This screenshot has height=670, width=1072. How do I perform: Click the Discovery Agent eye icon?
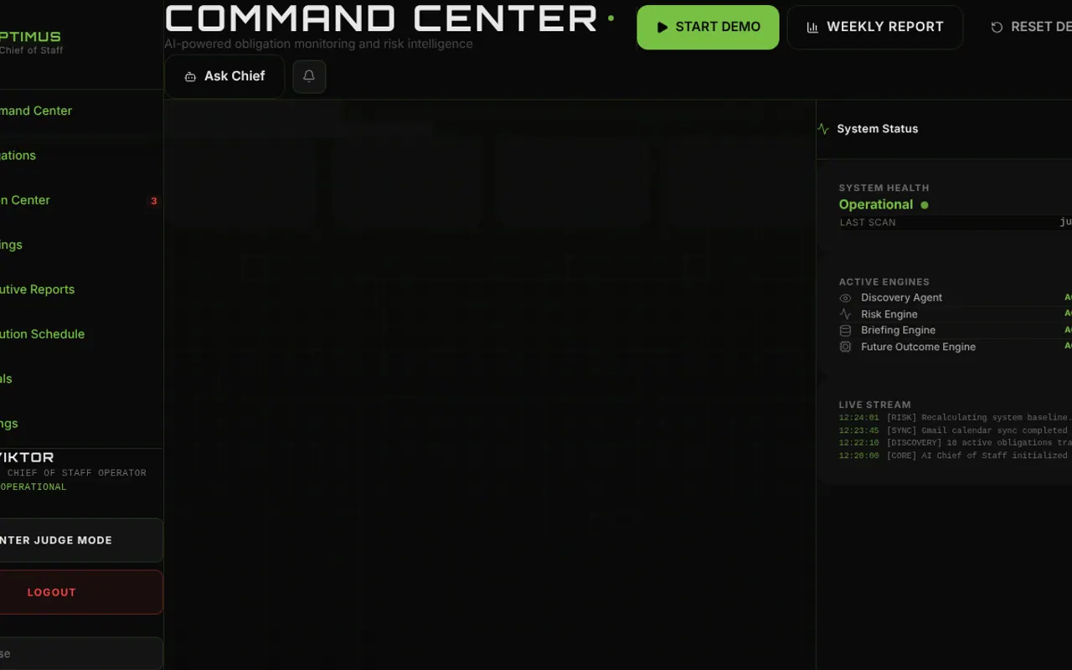pos(845,298)
